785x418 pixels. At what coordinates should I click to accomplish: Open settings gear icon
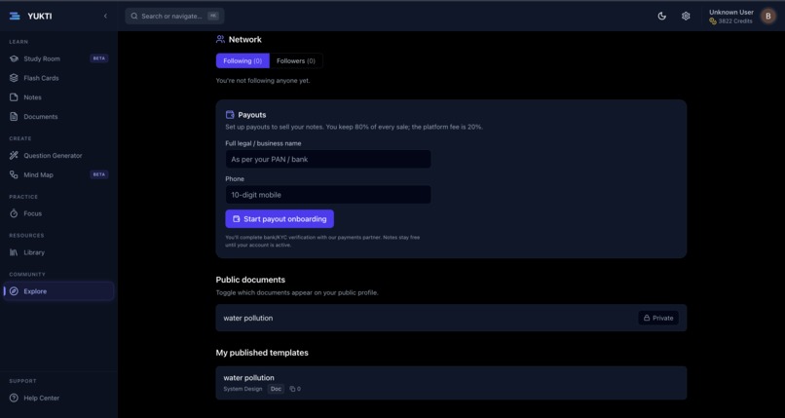[686, 16]
